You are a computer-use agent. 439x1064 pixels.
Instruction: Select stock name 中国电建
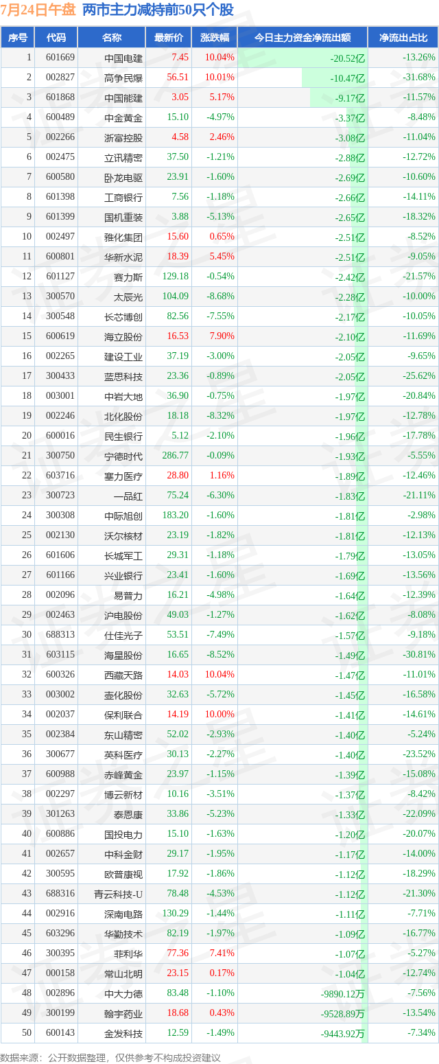[x=123, y=58]
